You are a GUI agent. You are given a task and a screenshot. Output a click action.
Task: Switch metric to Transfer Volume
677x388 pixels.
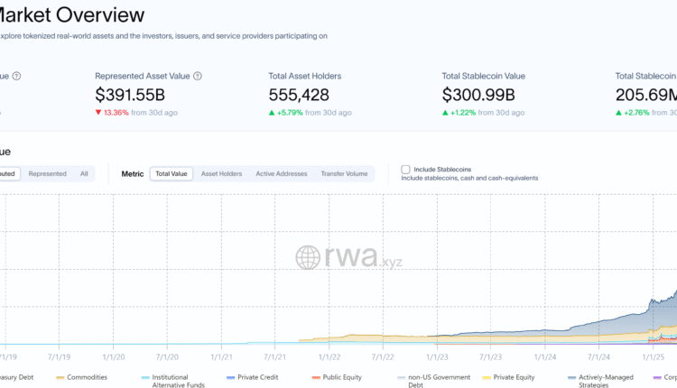[344, 173]
